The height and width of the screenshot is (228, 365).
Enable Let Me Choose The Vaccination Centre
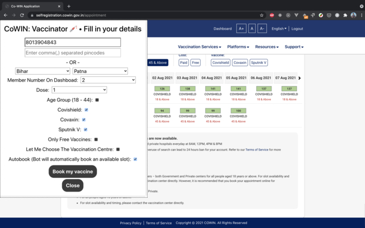pyautogui.click(x=118, y=149)
